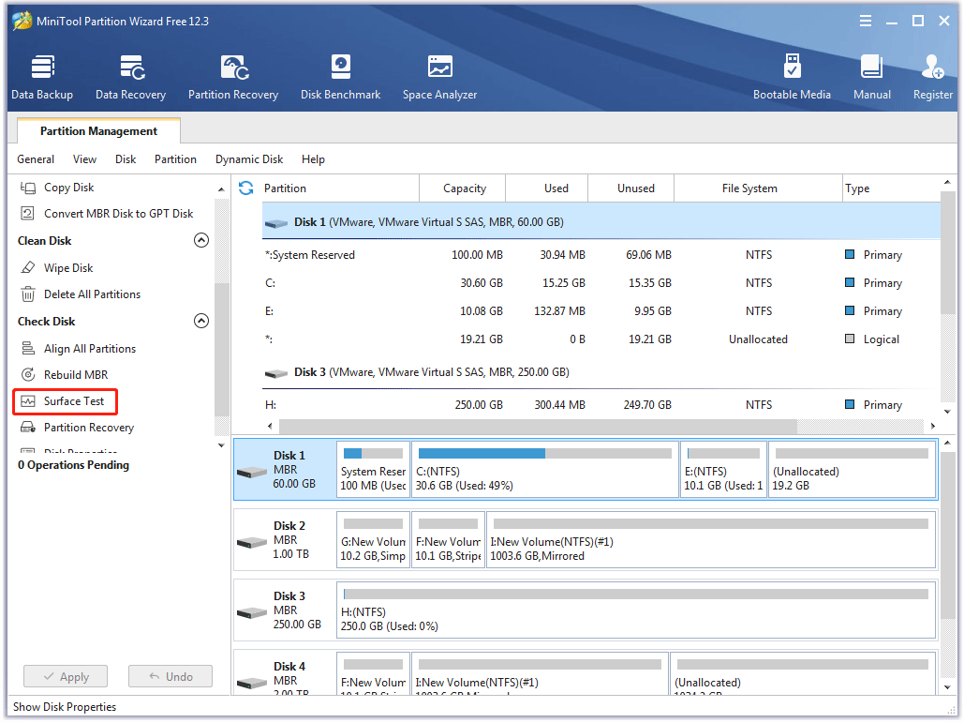Create Bootable Media
Image resolution: width=964 pixels, height=723 pixels.
point(792,78)
